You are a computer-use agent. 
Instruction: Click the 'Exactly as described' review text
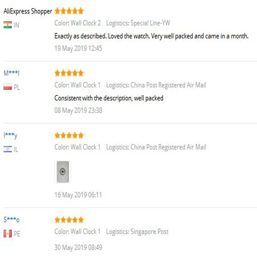[x=151, y=36]
